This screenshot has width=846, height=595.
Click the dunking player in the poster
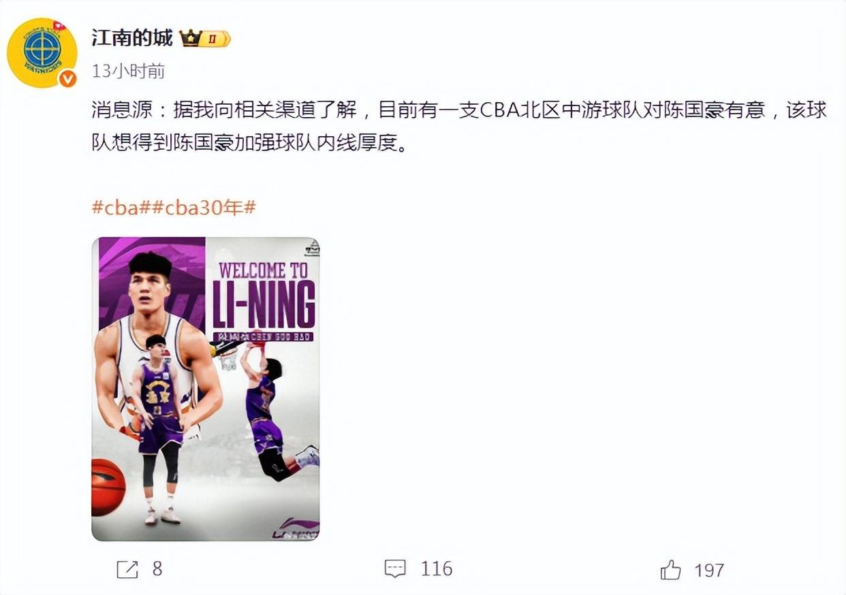coord(274,406)
